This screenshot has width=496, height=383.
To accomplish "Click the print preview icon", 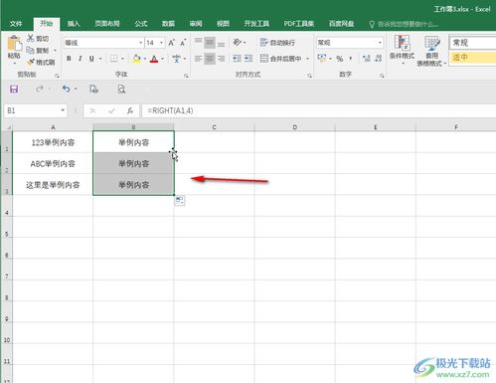I will click(x=121, y=89).
